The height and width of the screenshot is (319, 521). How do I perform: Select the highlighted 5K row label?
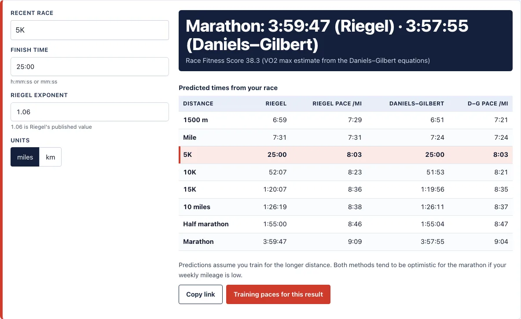point(187,155)
